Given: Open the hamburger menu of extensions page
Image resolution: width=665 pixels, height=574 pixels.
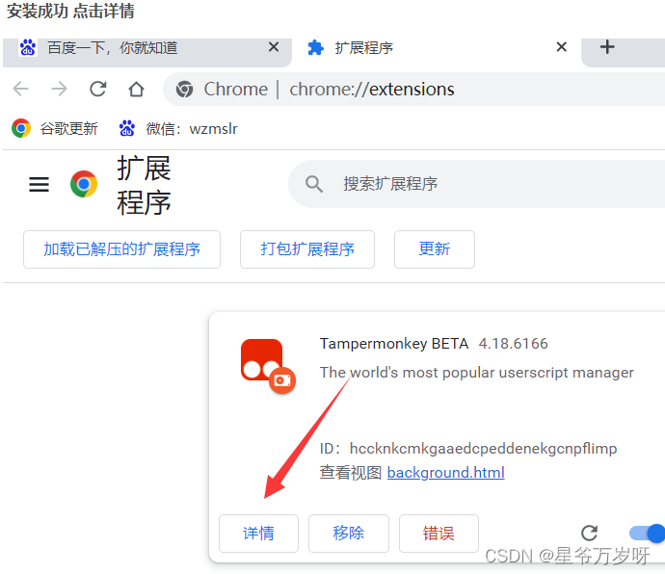Looking at the screenshot, I should coord(39,184).
